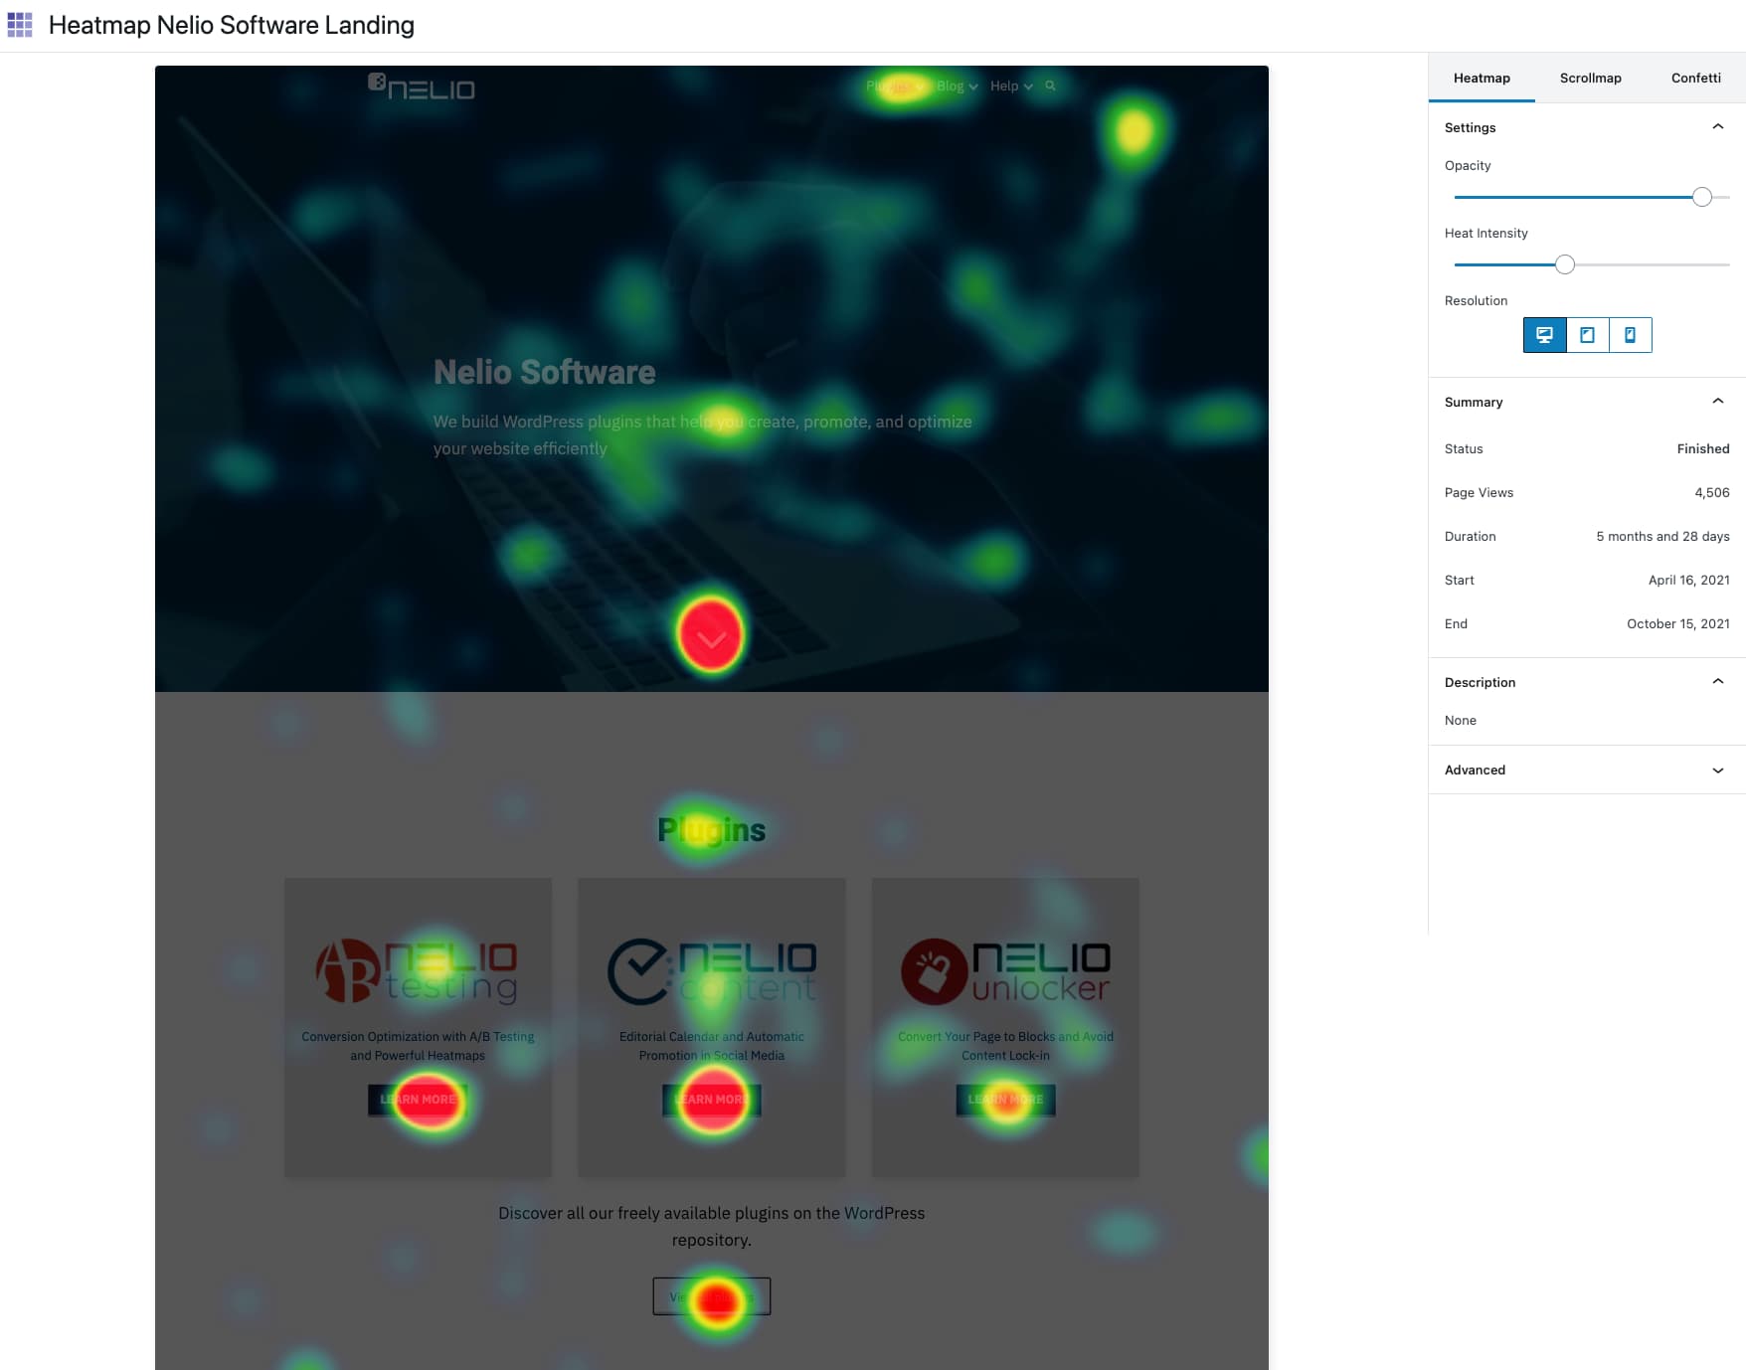Screen dimensions: 1746x1370
Task: Select mobile resolution icon
Action: tap(1630, 335)
